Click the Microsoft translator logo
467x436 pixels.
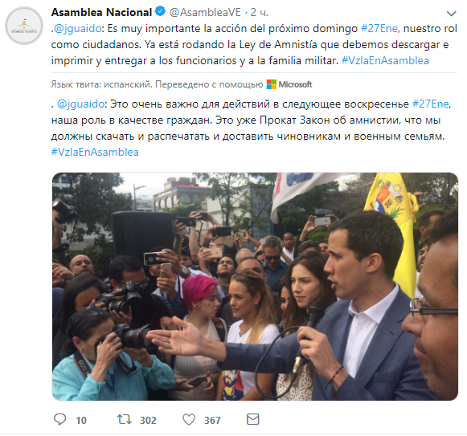[x=289, y=84]
